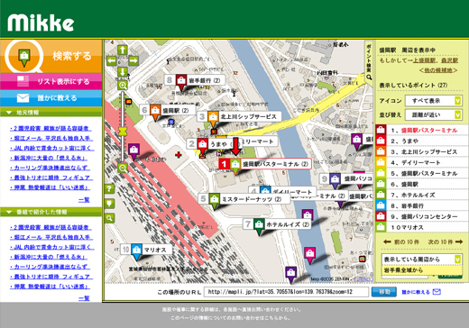This screenshot has width=469, height=328.
Task: Open the help question mark icon
Action: coord(109,189)
